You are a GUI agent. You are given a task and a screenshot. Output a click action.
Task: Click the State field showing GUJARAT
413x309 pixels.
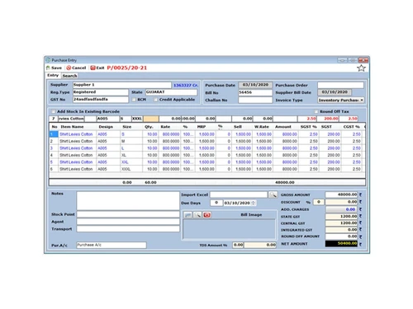tap(171, 92)
